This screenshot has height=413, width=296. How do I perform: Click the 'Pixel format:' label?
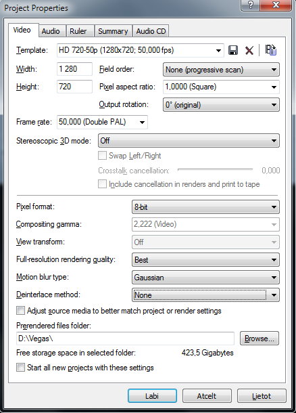[36, 206]
